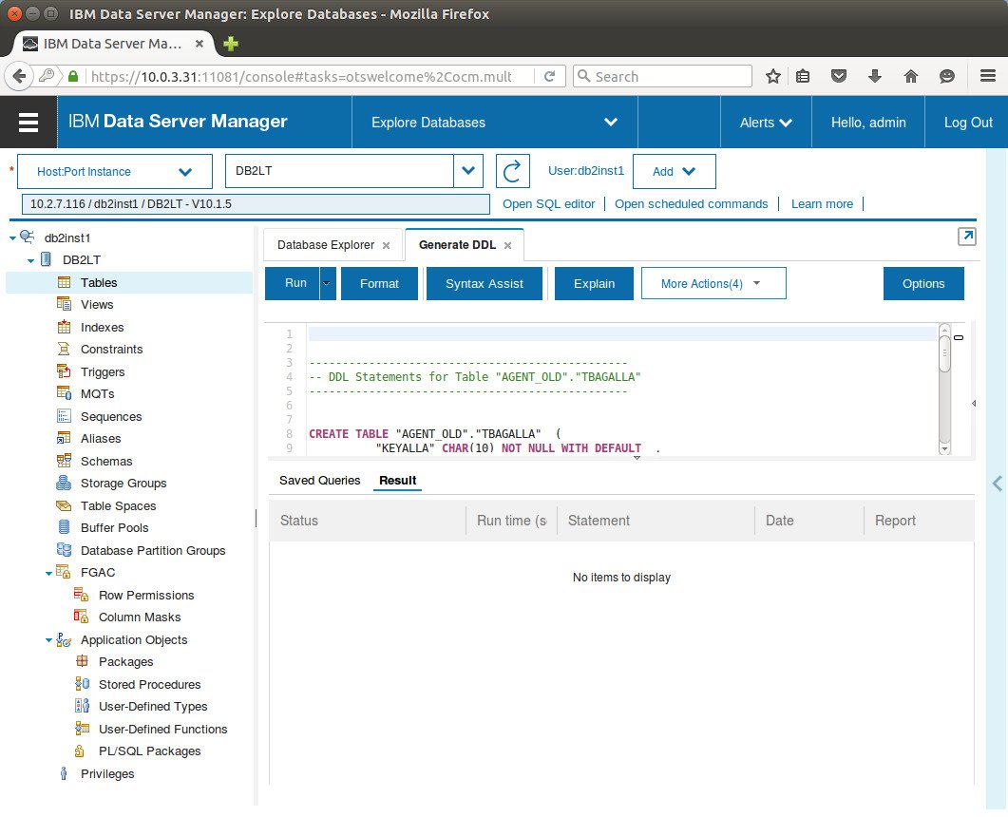Select the Result tab
Viewport: 1008px width, 817px height.
(x=397, y=480)
